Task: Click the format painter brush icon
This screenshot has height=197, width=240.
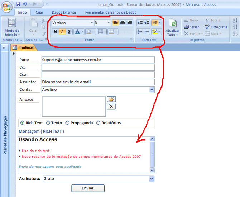Action: tap(43, 34)
